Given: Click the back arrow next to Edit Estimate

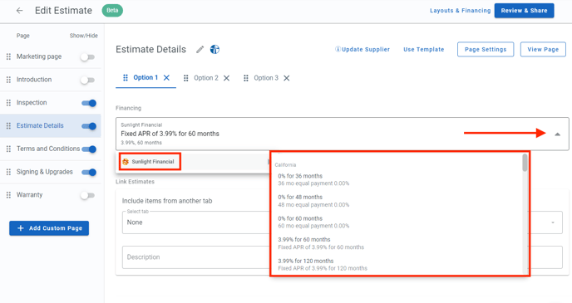Looking at the screenshot, I should coord(19,11).
